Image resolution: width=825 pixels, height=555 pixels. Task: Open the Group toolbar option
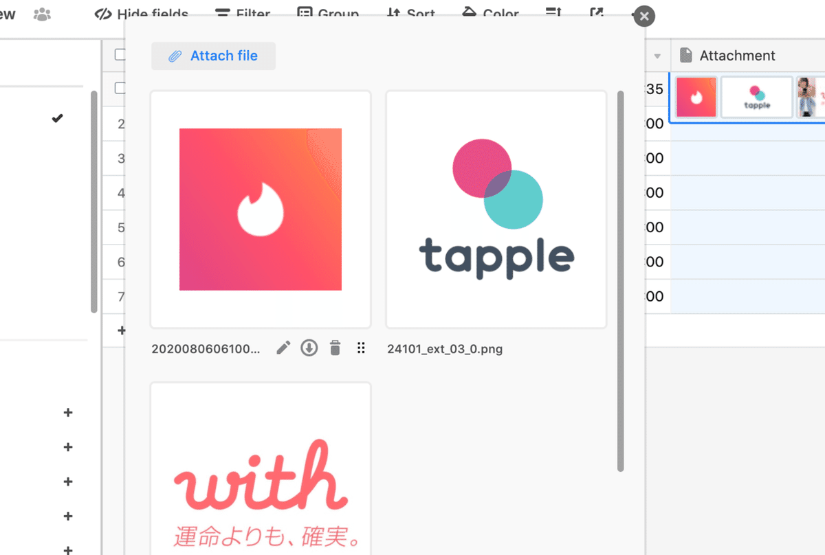pos(328,14)
